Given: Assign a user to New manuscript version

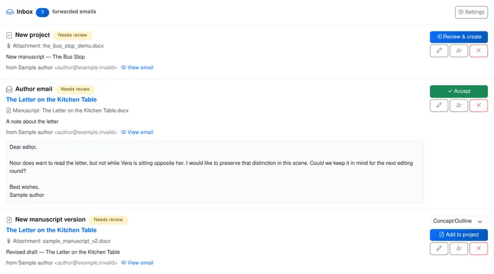Looking at the screenshot, I should click(459, 249).
